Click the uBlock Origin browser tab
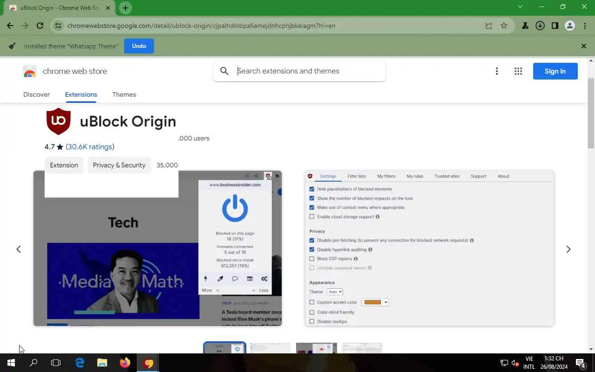 [59, 8]
